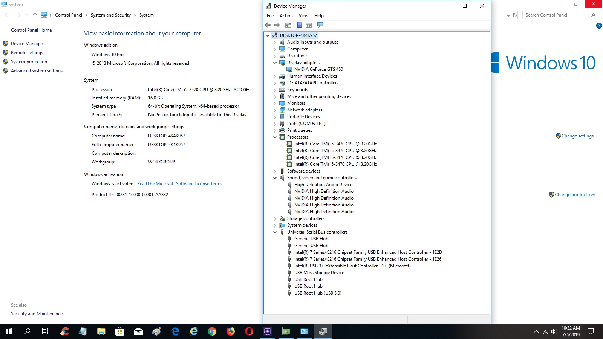Click the Control Panel help icon
This screenshot has width=603, height=339.
599,26
